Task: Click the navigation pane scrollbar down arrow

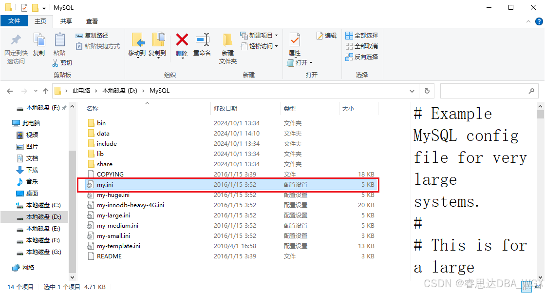Action: click(72, 277)
